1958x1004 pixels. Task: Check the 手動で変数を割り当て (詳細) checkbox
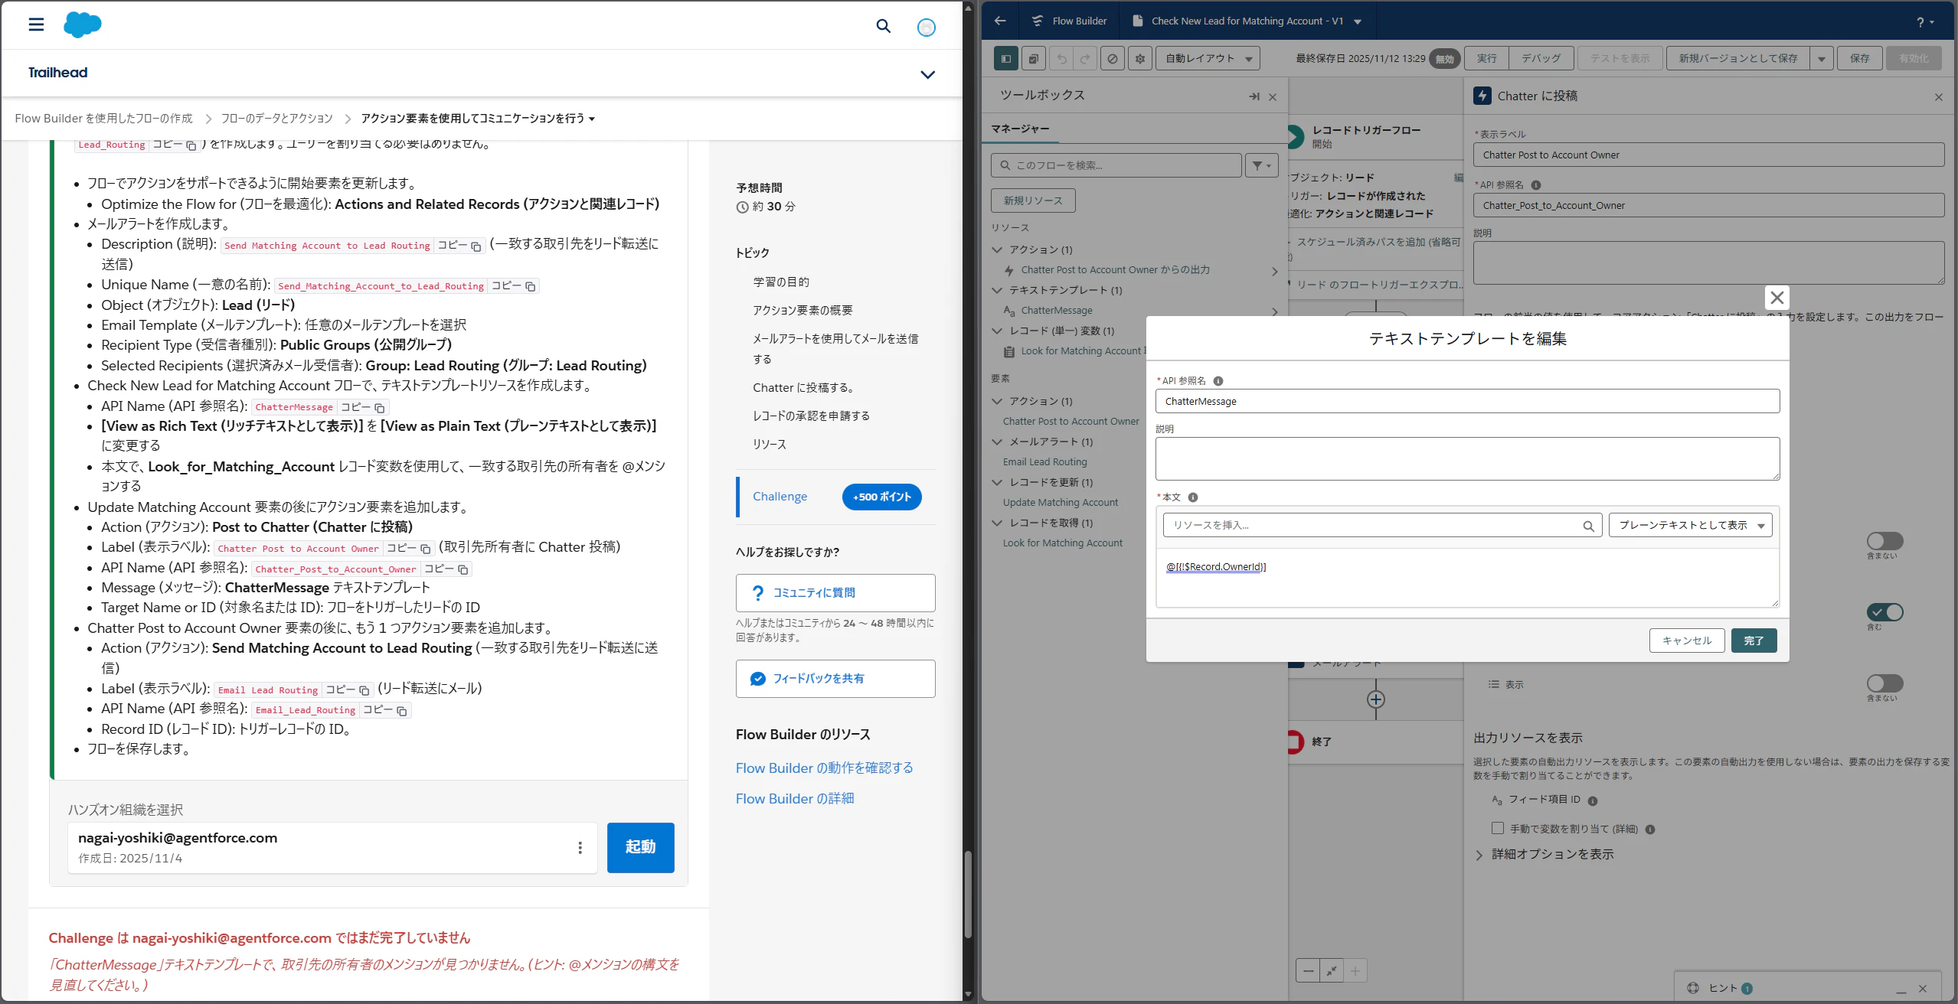click(1498, 828)
